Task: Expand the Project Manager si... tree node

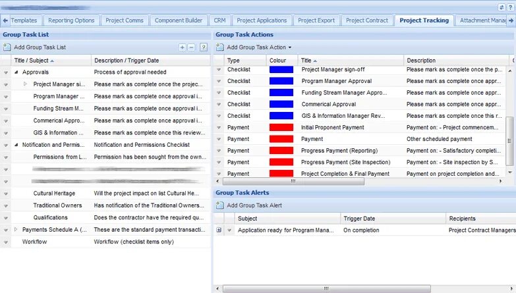Action: (x=25, y=84)
